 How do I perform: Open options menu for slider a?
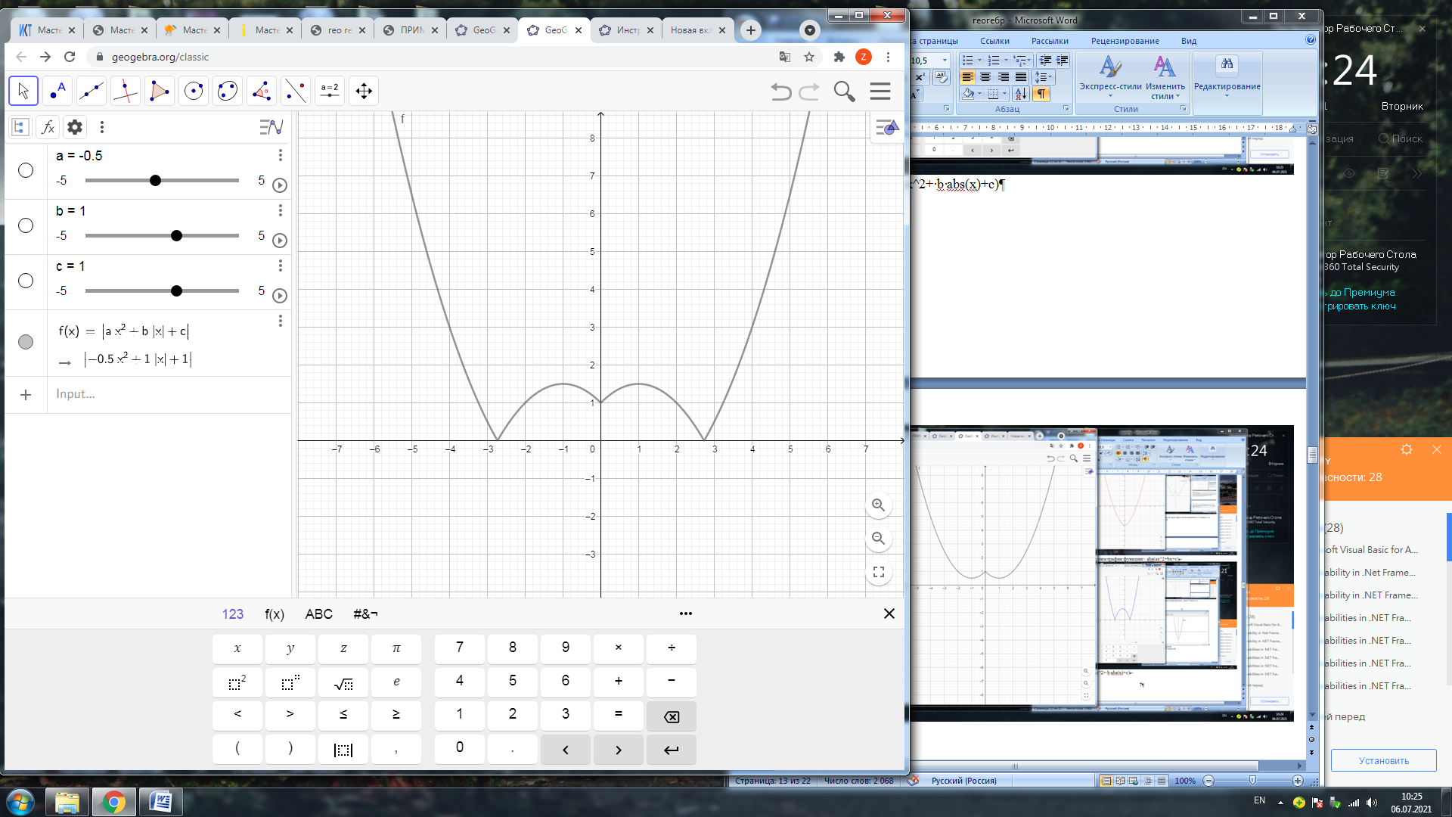281,155
